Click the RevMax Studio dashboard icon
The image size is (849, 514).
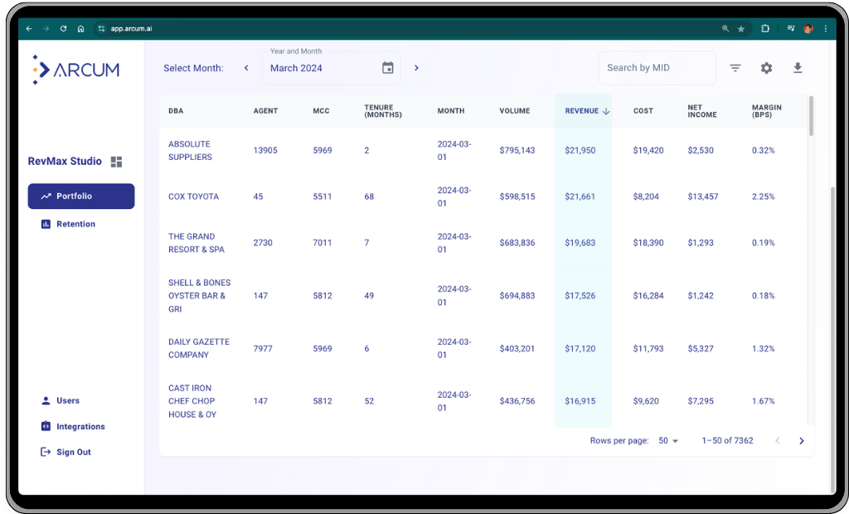(116, 162)
